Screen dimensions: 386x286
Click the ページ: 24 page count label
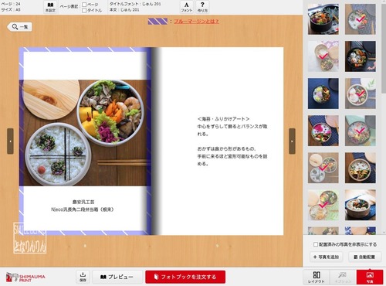[x=11, y=4]
